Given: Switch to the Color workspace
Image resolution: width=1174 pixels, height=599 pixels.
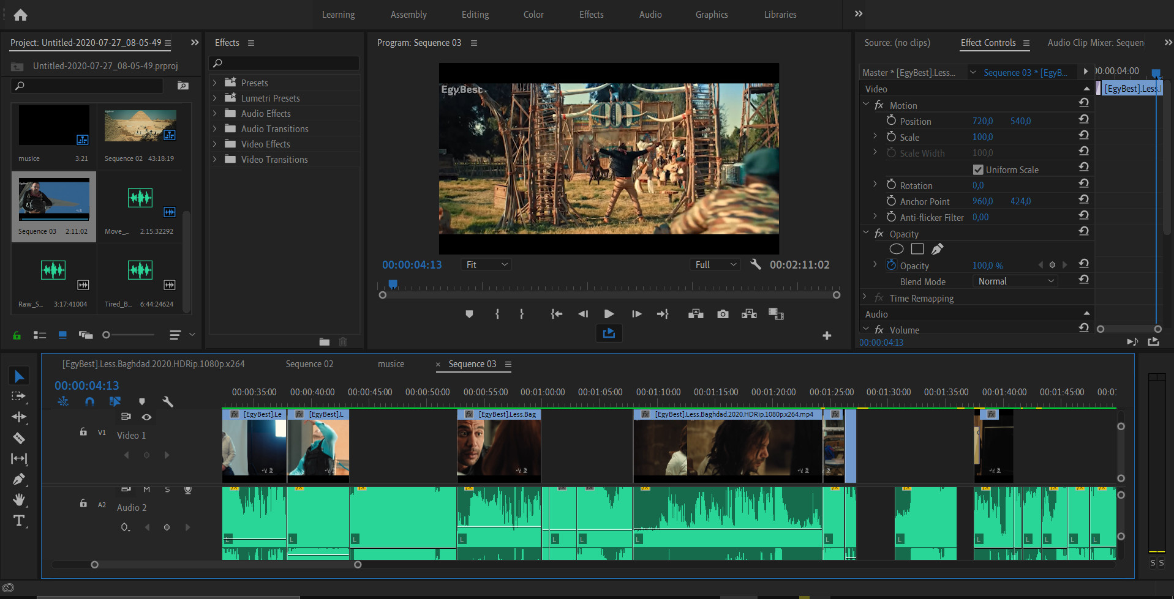Looking at the screenshot, I should 533,15.
